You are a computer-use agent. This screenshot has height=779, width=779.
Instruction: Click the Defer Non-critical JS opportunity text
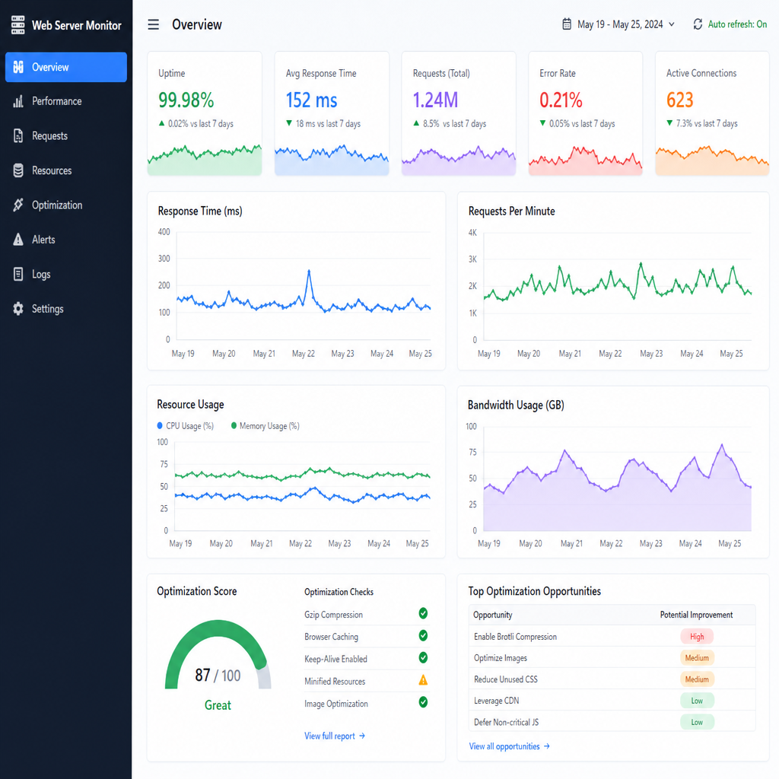[506, 722]
